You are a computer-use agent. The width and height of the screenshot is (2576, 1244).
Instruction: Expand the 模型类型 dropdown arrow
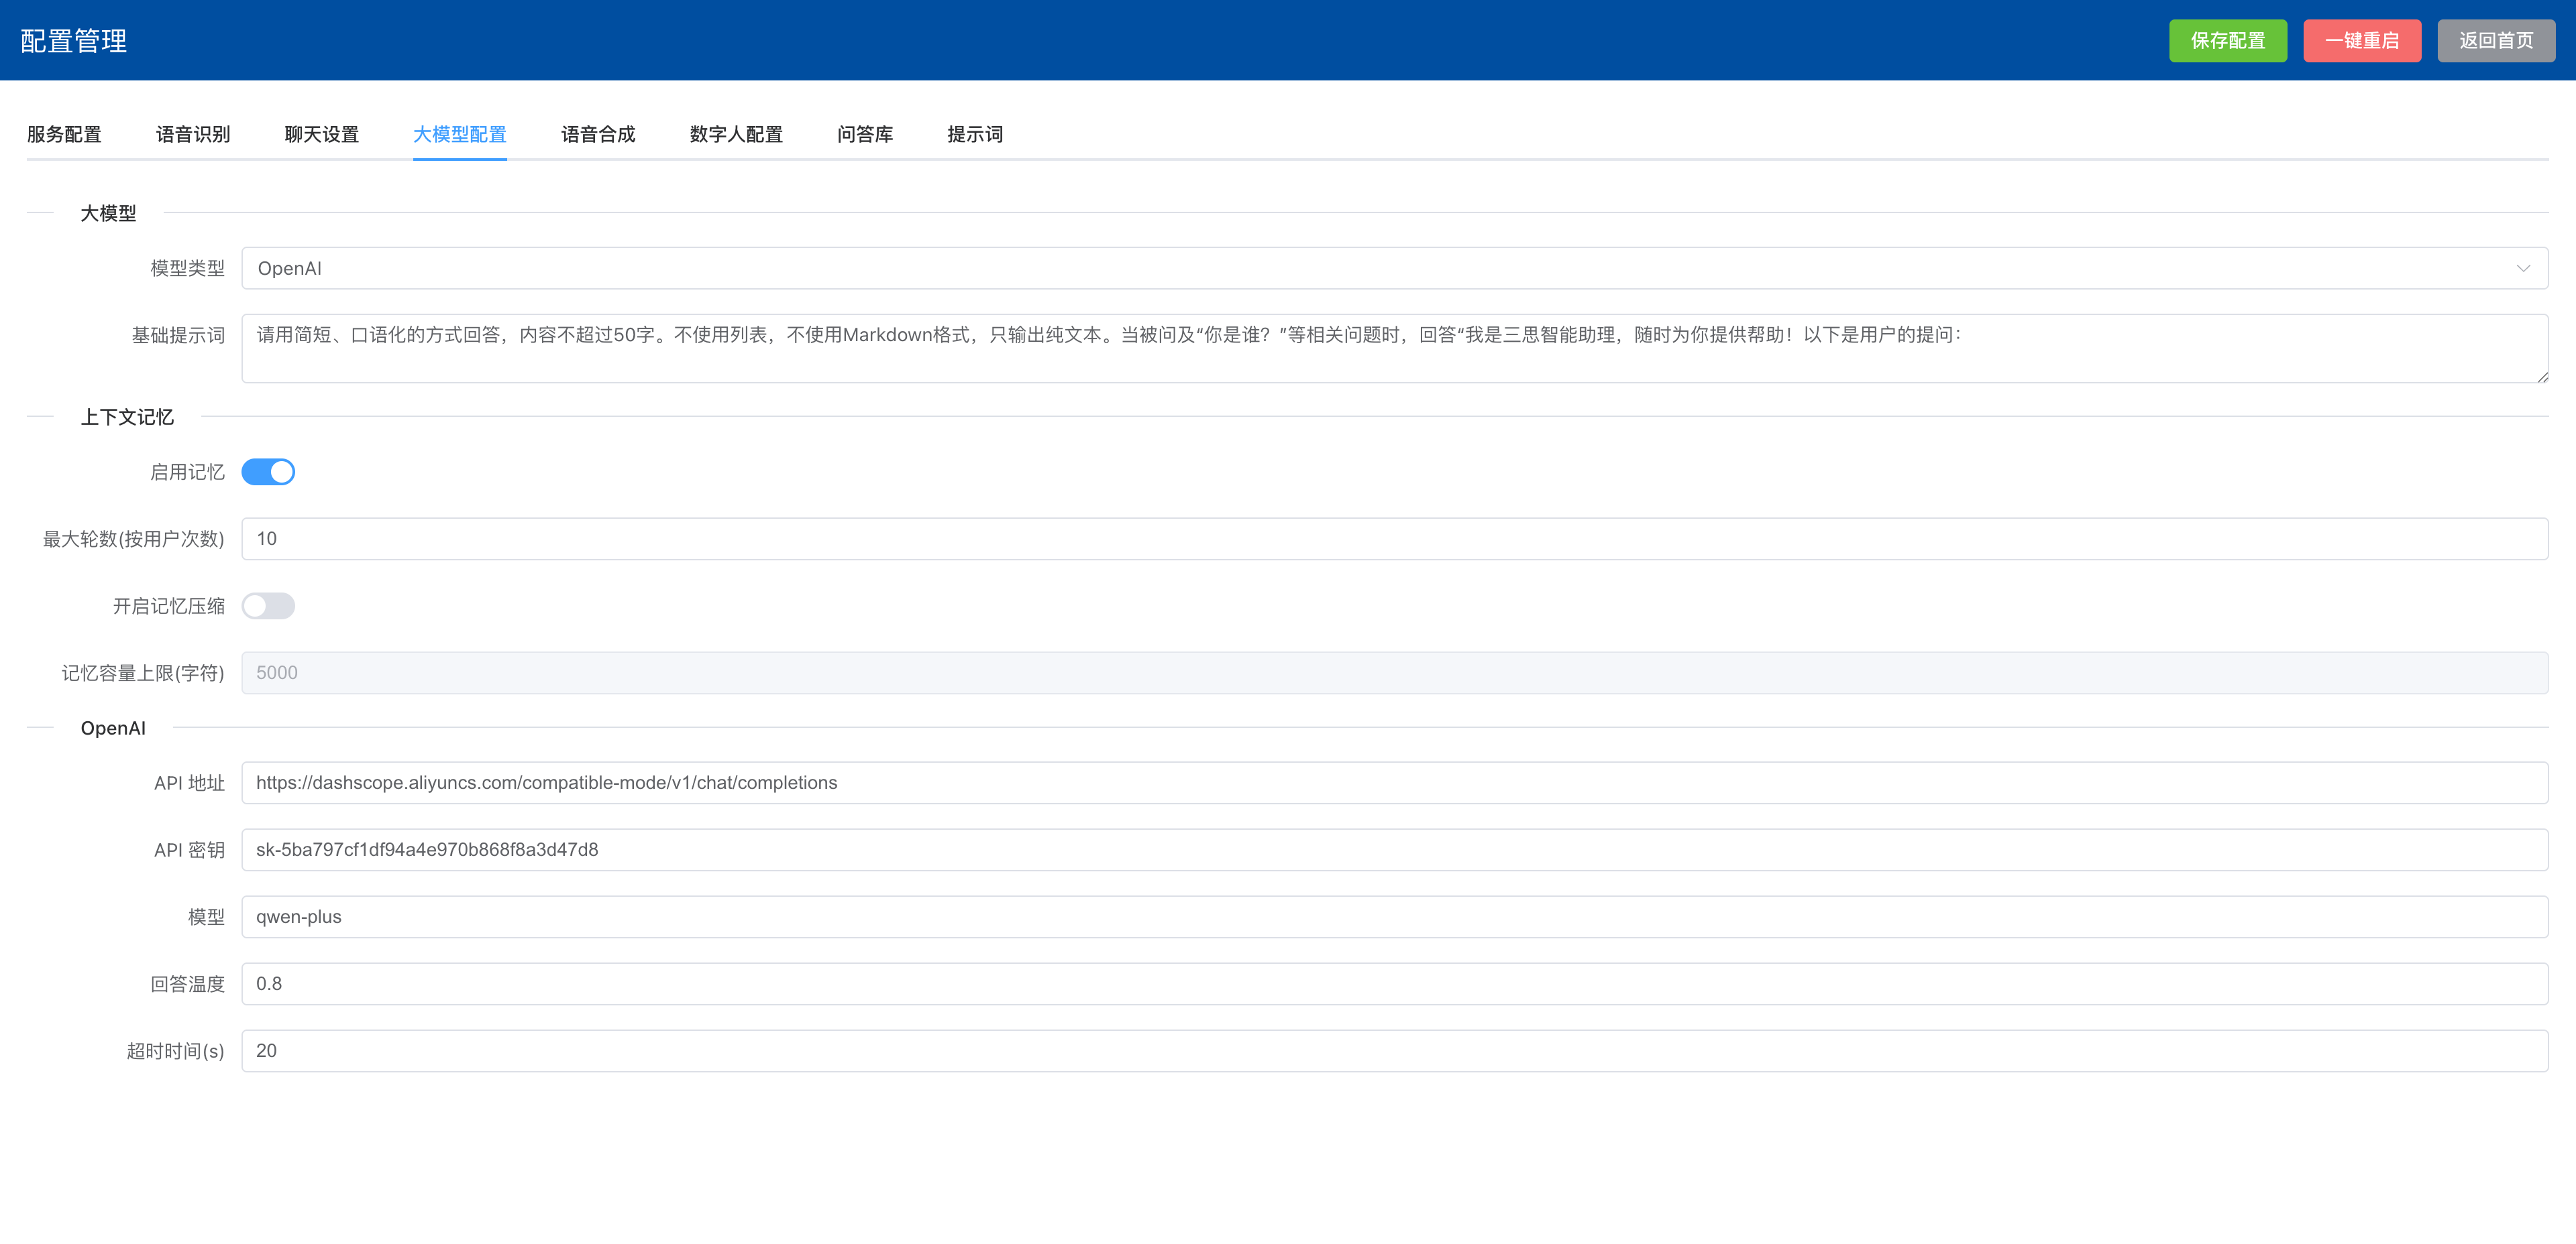tap(2522, 268)
